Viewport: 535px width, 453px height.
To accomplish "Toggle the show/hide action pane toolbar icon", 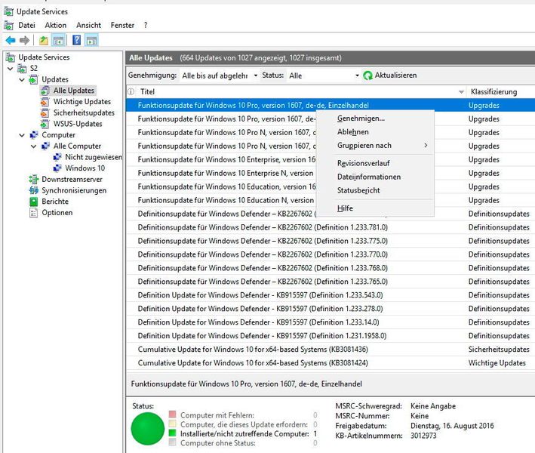I will pos(91,41).
